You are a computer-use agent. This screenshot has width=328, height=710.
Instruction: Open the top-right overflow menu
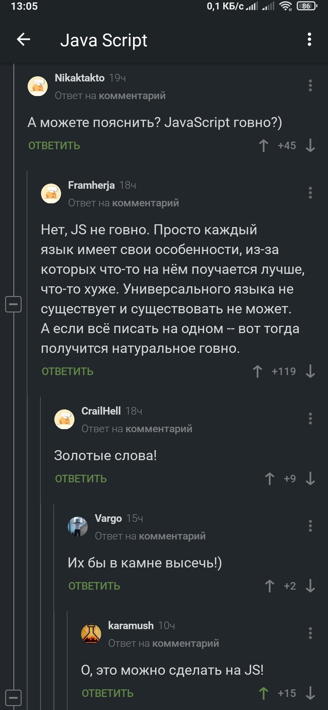pyautogui.click(x=309, y=40)
